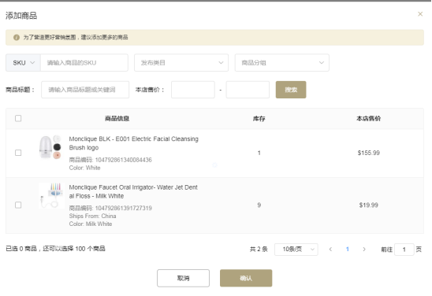Click the 搜索 search button
The width and height of the screenshot is (432, 296).
point(291,90)
